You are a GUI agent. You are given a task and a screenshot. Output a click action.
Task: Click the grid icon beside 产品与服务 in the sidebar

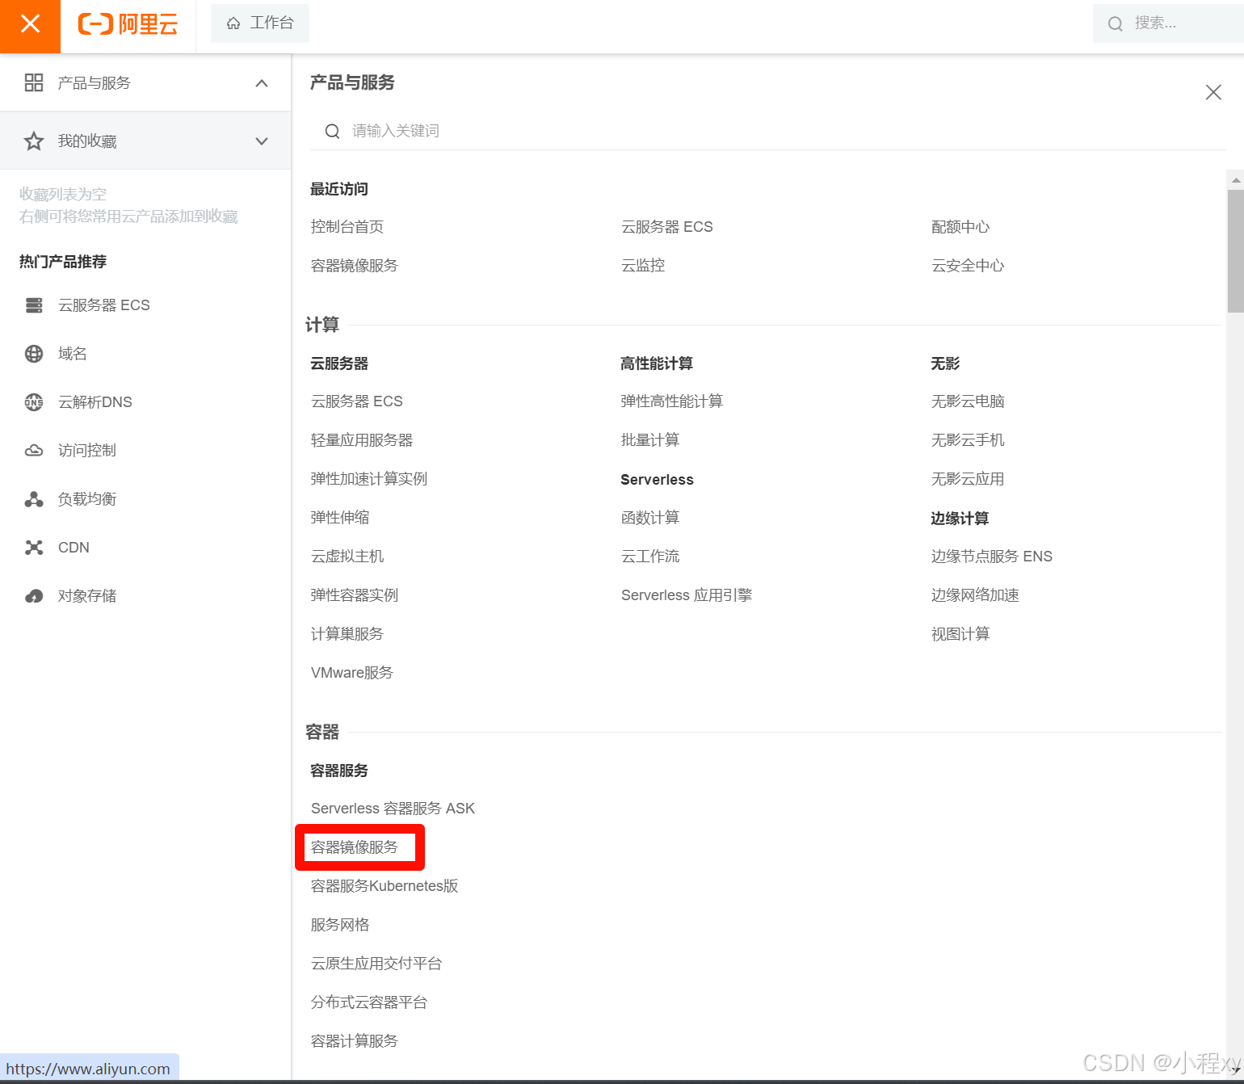[x=34, y=82]
